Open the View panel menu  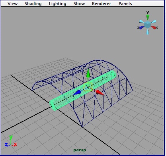tap(12, 4)
